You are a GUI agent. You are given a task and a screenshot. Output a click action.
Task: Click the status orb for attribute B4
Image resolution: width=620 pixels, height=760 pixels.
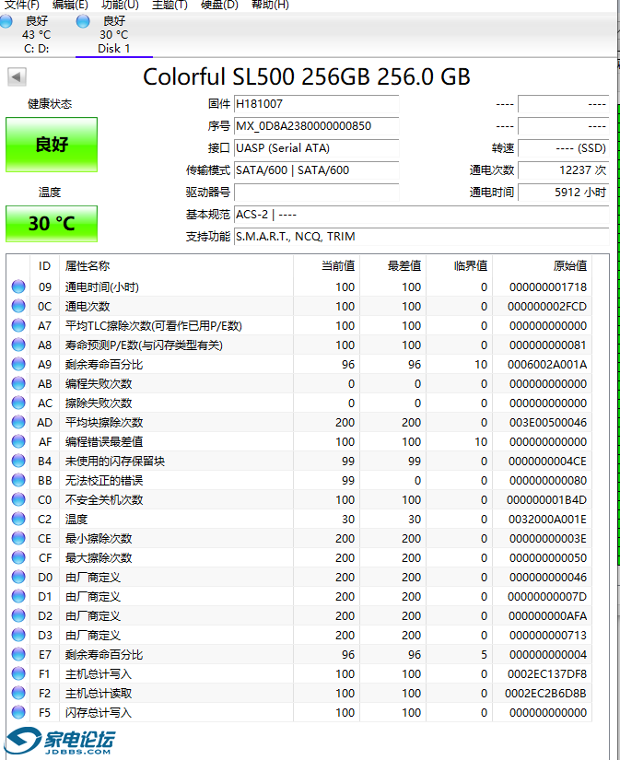[x=18, y=461]
